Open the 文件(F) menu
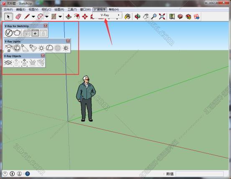 tap(8, 10)
